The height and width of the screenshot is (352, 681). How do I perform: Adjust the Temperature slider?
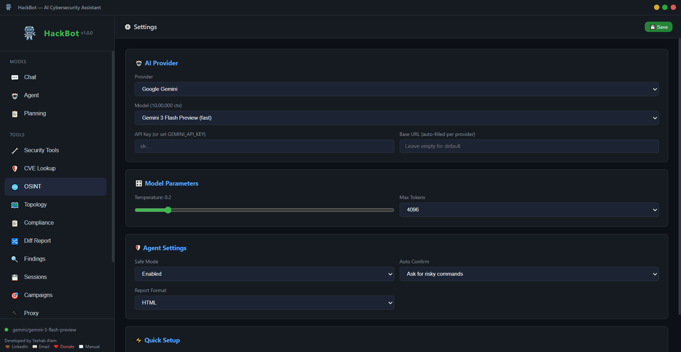click(167, 210)
